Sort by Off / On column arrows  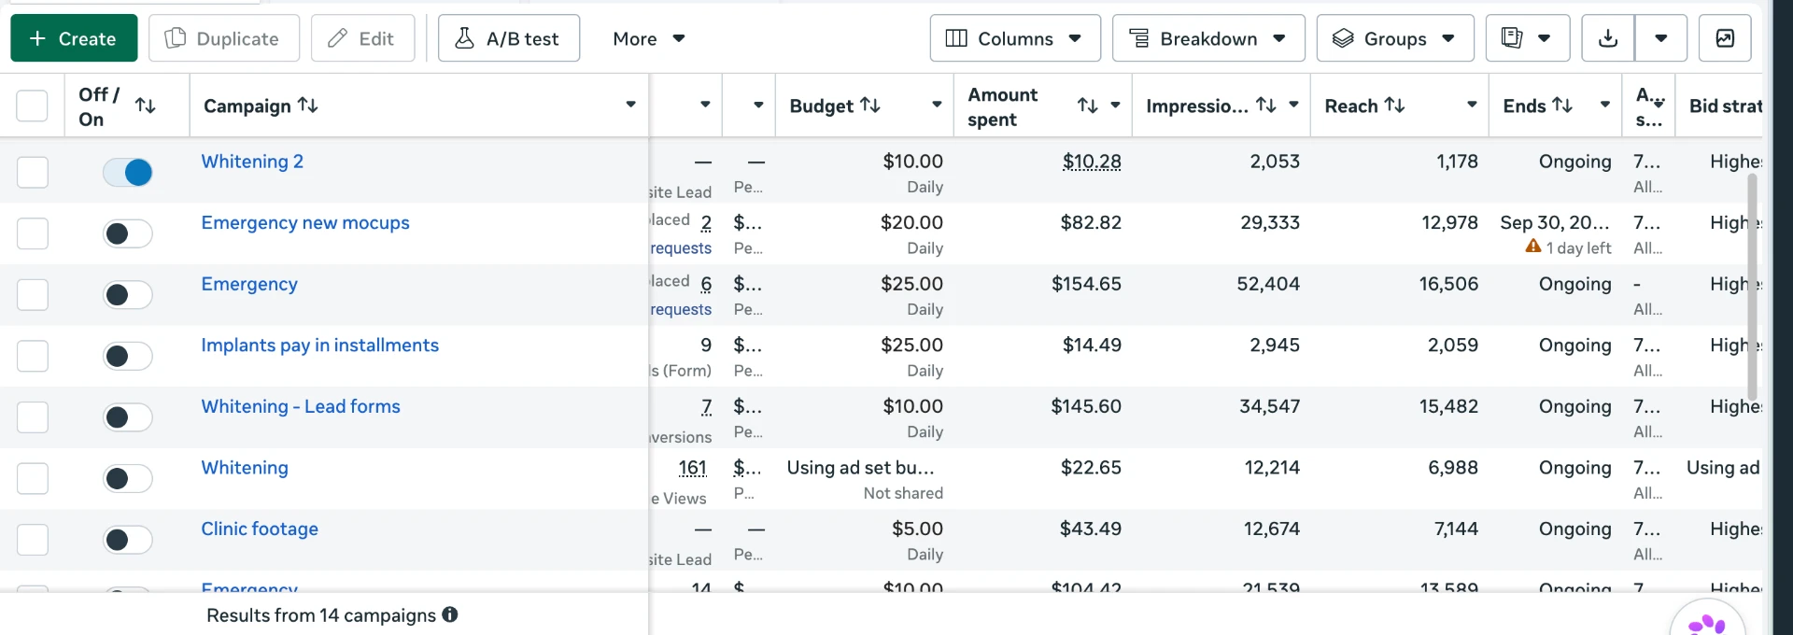146,106
